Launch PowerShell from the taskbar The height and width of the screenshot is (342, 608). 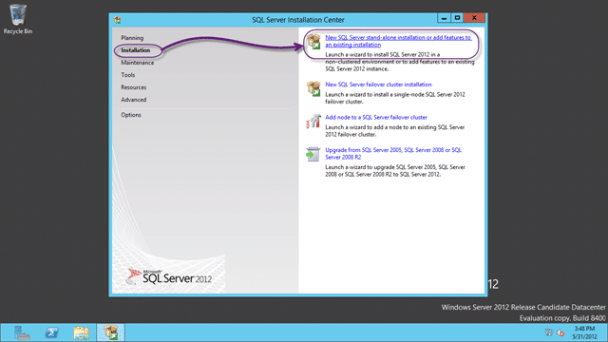pyautogui.click(x=51, y=332)
